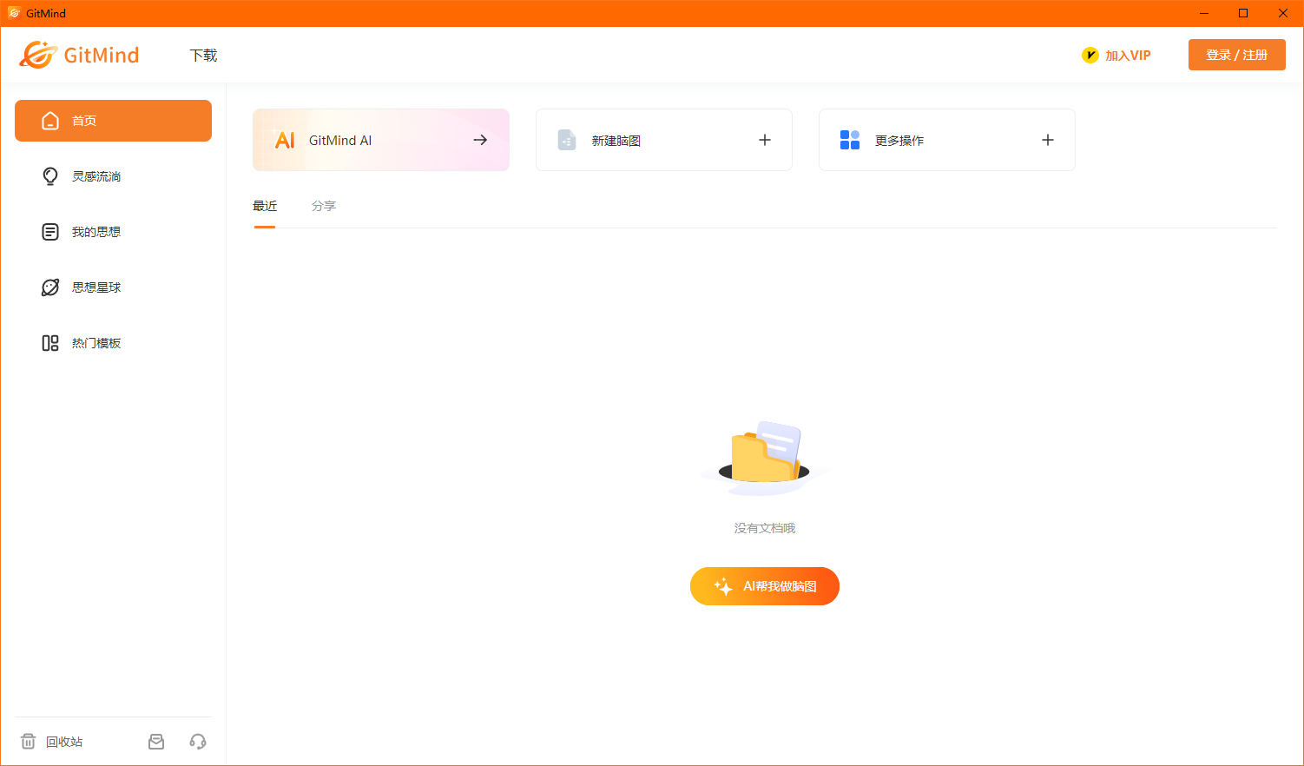Click the note icon beside 我的思想

50,232
